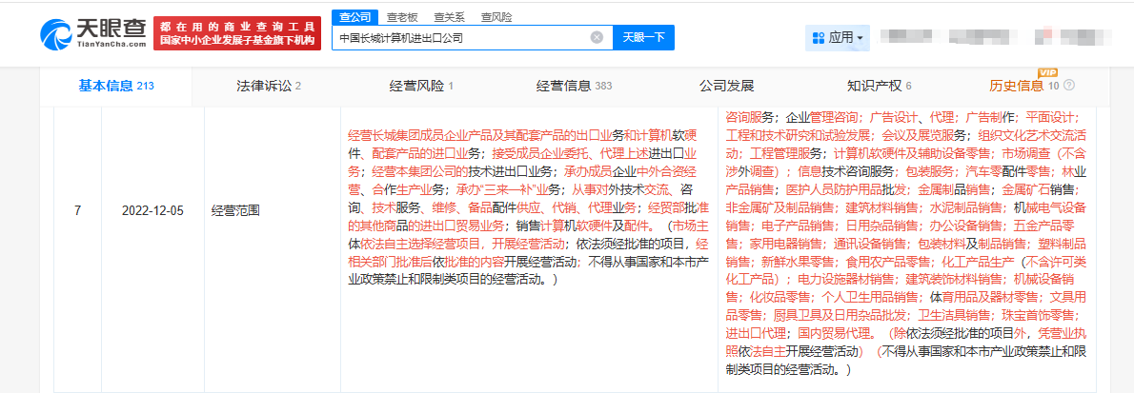
Task: Click the VIP badge above 历史信息
Action: tap(1048, 73)
